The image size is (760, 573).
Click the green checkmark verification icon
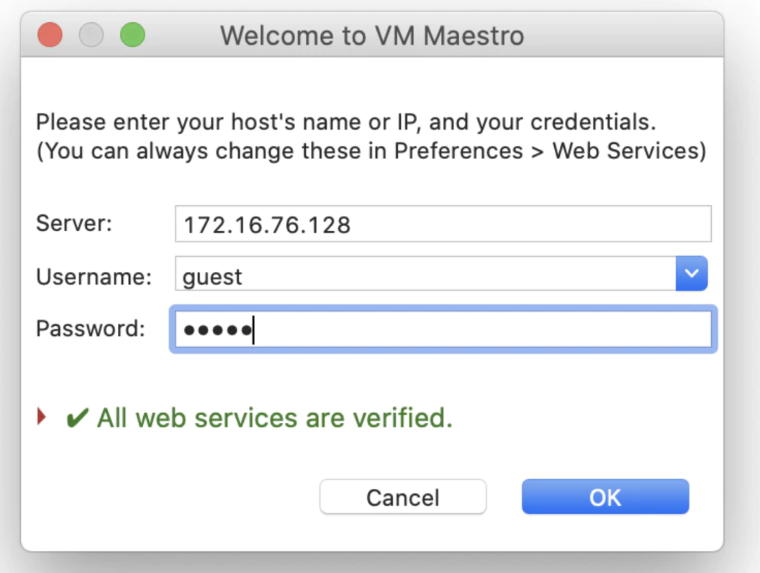tap(77, 417)
